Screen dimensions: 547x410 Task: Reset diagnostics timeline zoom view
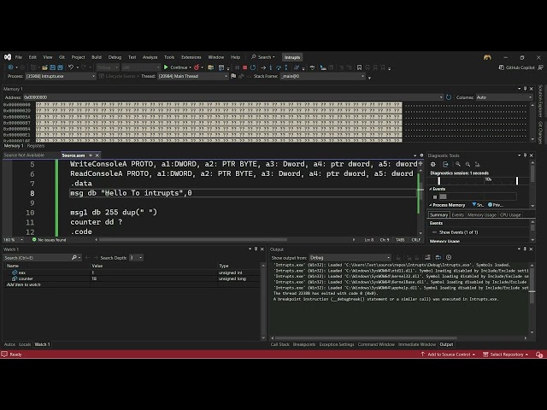tap(477, 164)
